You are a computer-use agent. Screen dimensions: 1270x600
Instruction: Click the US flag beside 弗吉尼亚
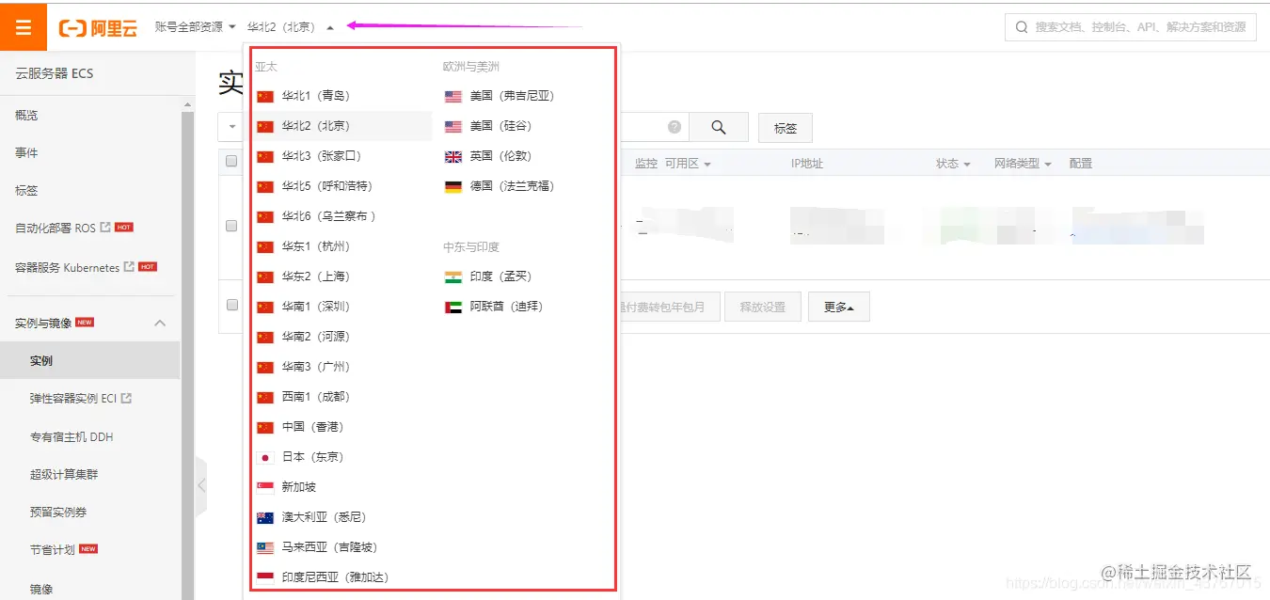click(453, 96)
